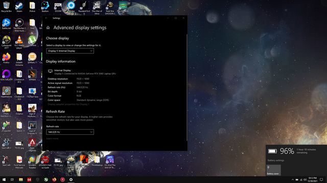Switch to Firefox on the taskbar
Image resolution: width=327 pixels, height=183 pixels.
pyautogui.click(x=54, y=179)
